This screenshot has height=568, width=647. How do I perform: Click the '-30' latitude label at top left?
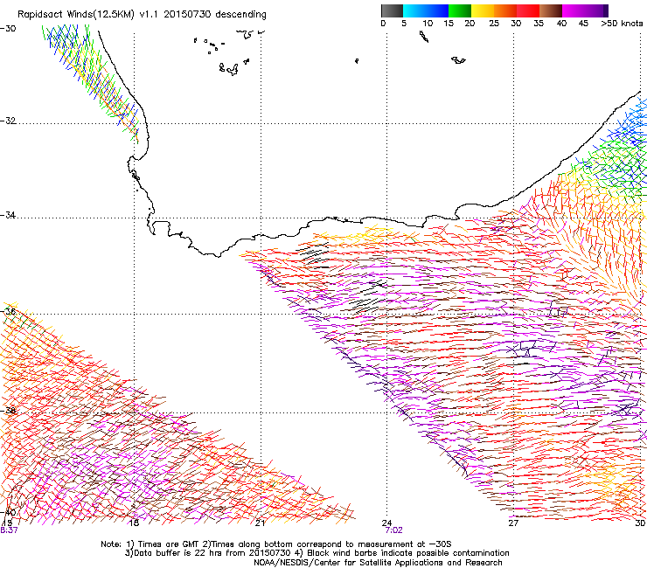coord(8,29)
